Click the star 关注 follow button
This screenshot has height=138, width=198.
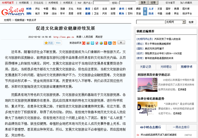49,43
